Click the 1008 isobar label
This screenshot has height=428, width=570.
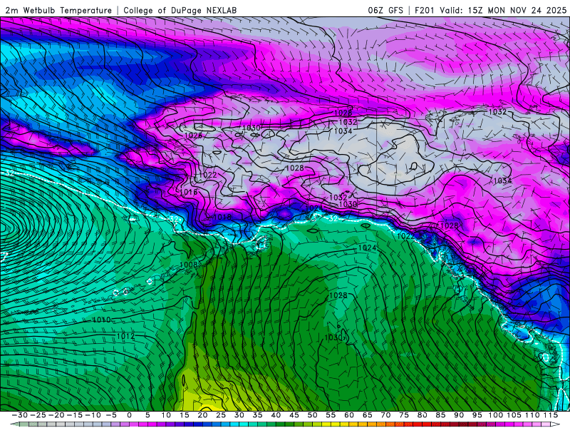click(x=188, y=265)
